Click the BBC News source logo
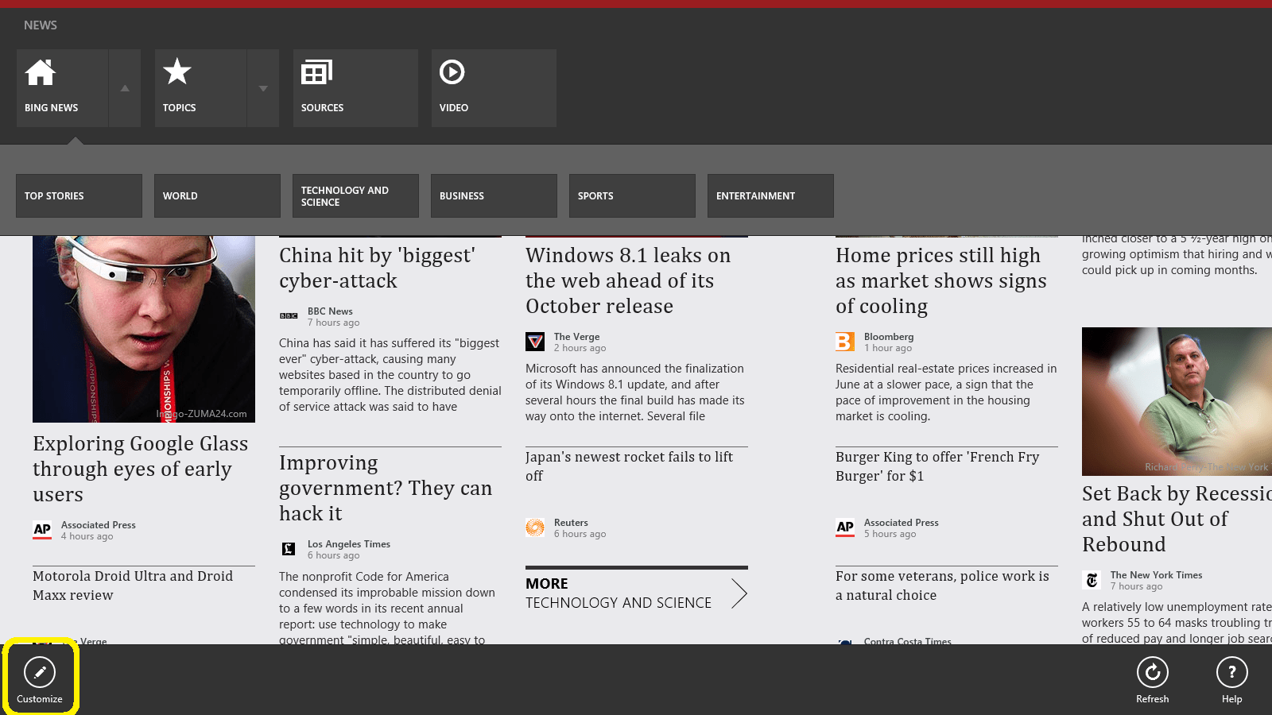Screen dimensions: 1272x715 [289, 316]
